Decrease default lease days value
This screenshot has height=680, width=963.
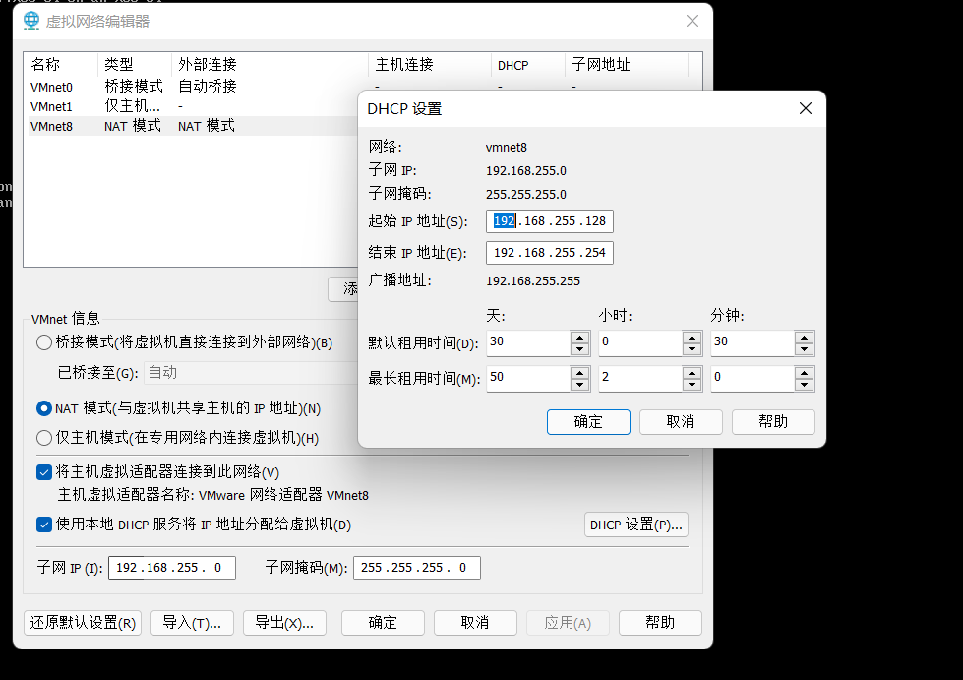(x=579, y=349)
